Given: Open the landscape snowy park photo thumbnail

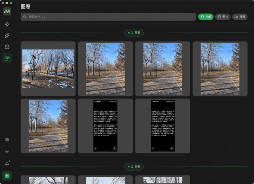Looking at the screenshot, I should tap(48, 69).
